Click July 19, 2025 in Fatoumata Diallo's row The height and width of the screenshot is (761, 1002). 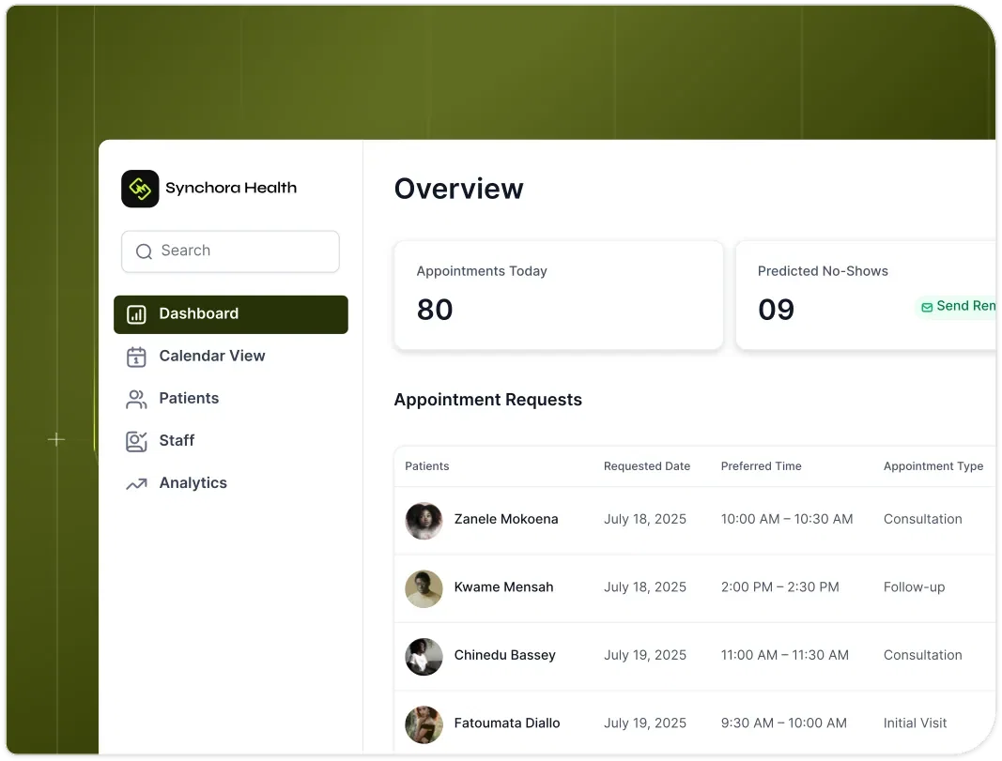click(645, 723)
